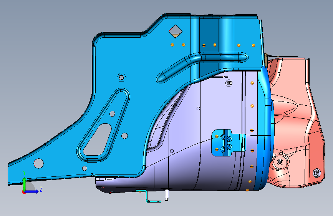Pick the bolt head on the lavender housing

229,83
